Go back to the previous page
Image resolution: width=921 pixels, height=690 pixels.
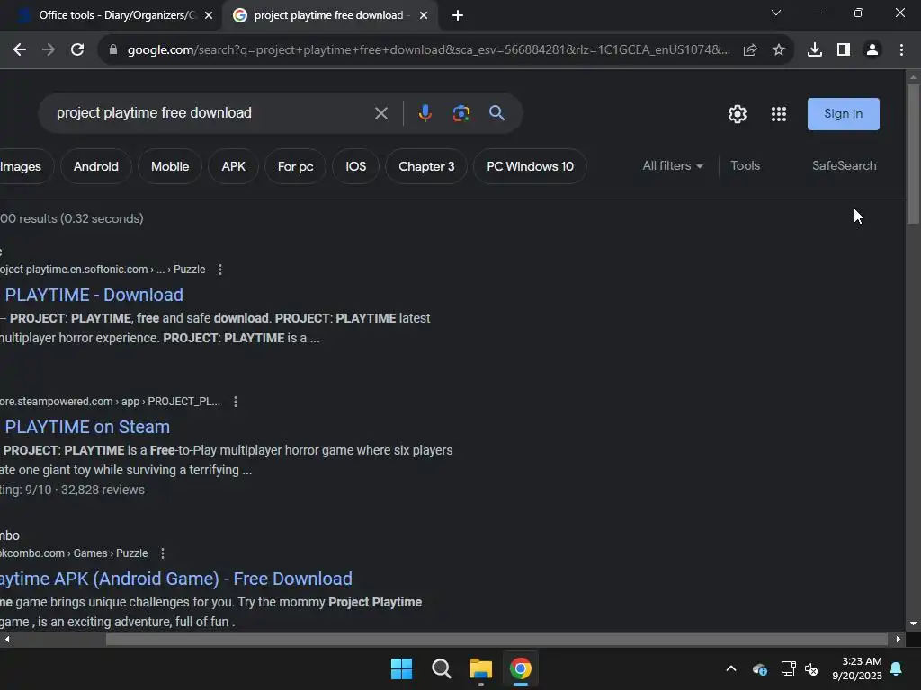pyautogui.click(x=20, y=50)
